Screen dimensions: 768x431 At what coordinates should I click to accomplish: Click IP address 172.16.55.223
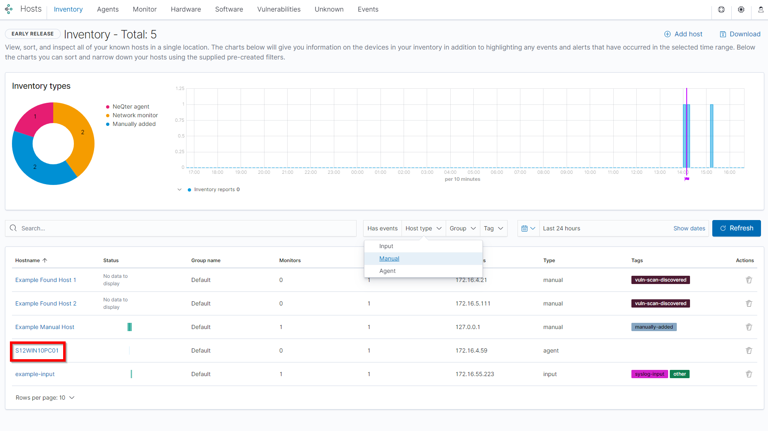point(475,374)
